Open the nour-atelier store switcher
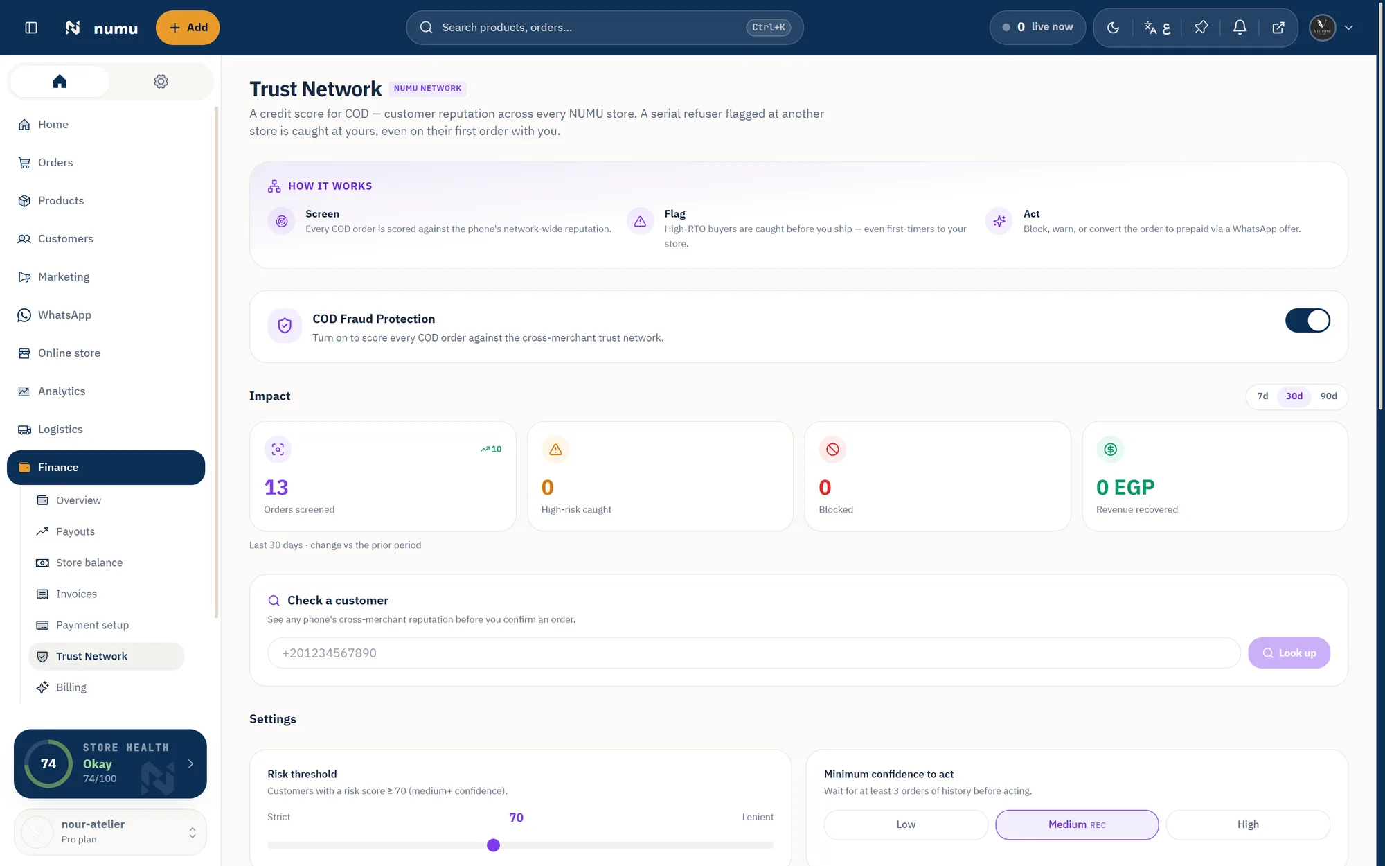Viewport: 1385px width, 866px height. coord(110,832)
